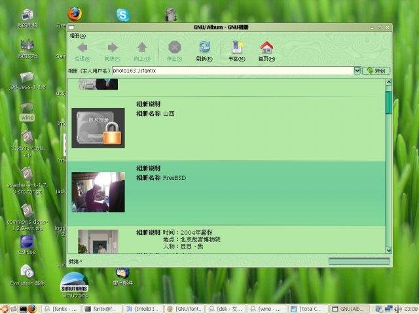This screenshot has width=419, height=314.
Task: Switch to [GNU/fant... taskbar window
Action: [185, 309]
